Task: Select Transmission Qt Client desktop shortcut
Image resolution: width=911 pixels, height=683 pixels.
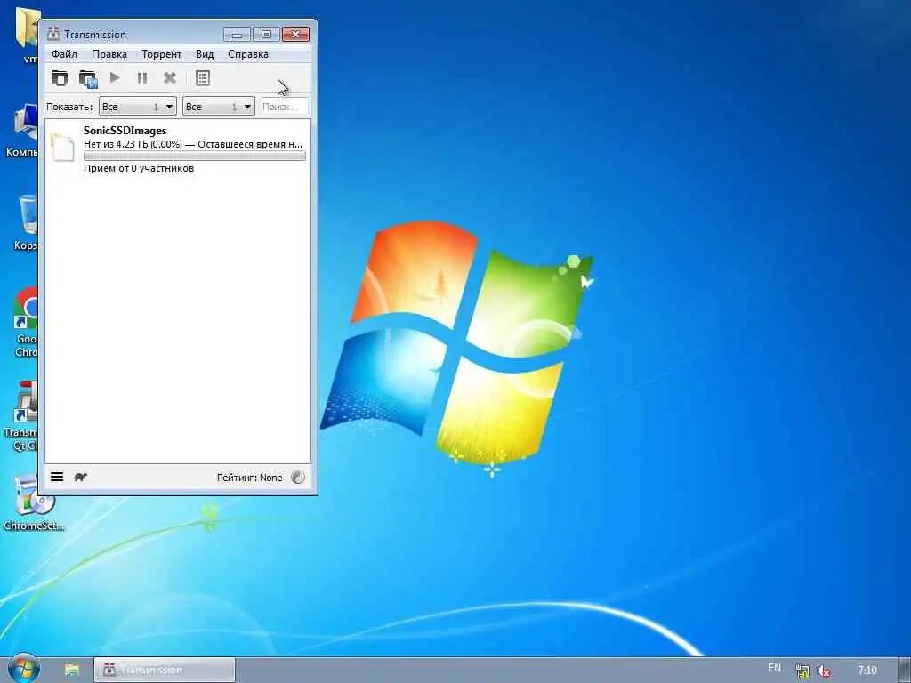Action: click(20, 416)
